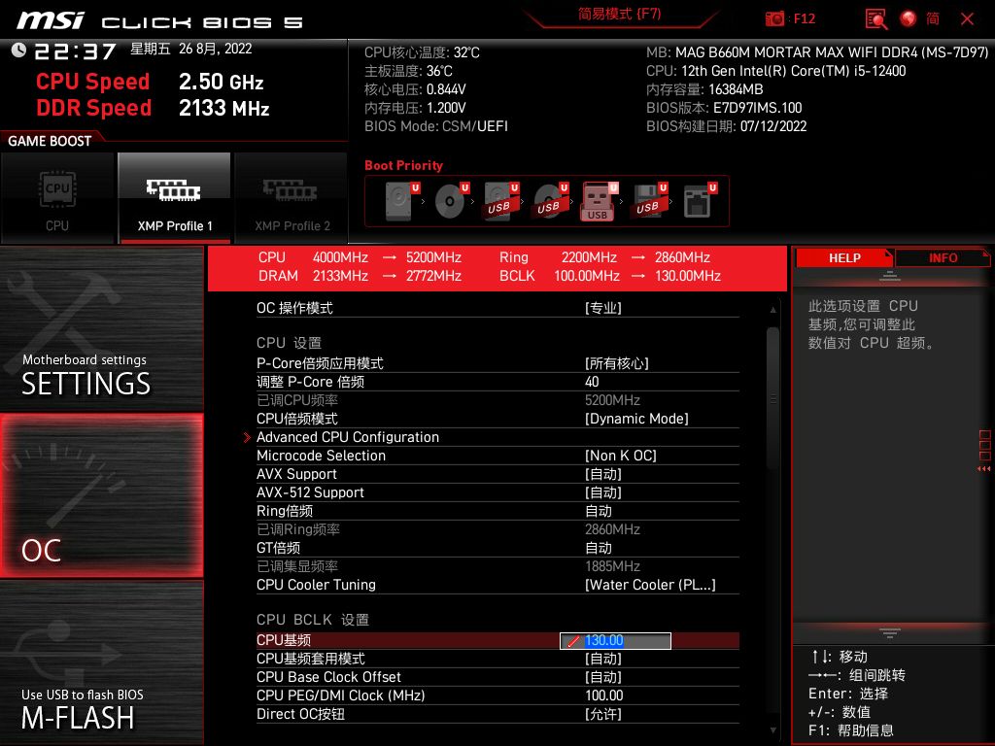Click the F12 screenshot camera icon

pos(774,19)
